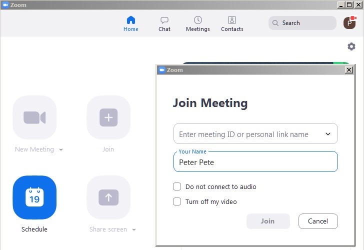This screenshot has width=364, height=250.
Task: Click the Join plus icon on Home
Action: [x=108, y=117]
